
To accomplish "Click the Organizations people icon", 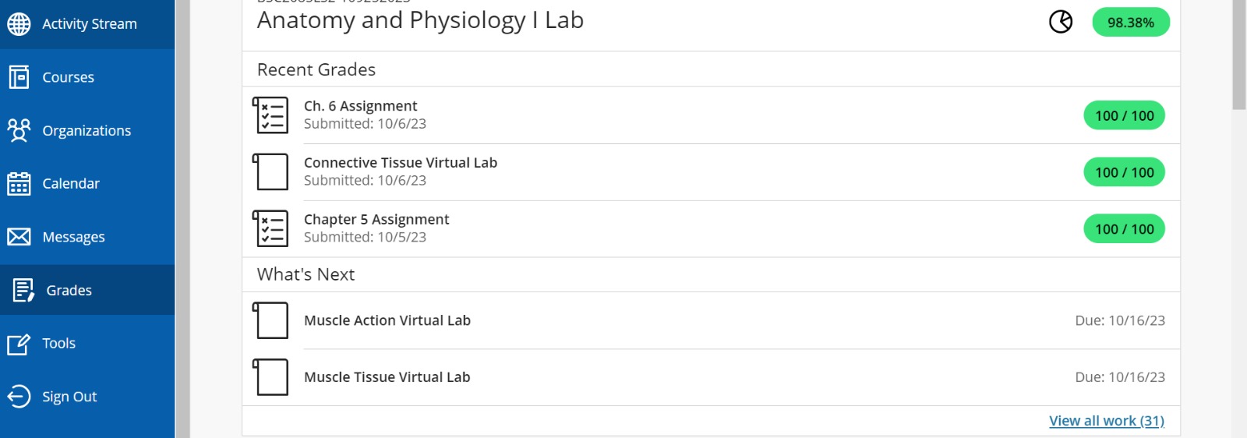I will tap(19, 130).
